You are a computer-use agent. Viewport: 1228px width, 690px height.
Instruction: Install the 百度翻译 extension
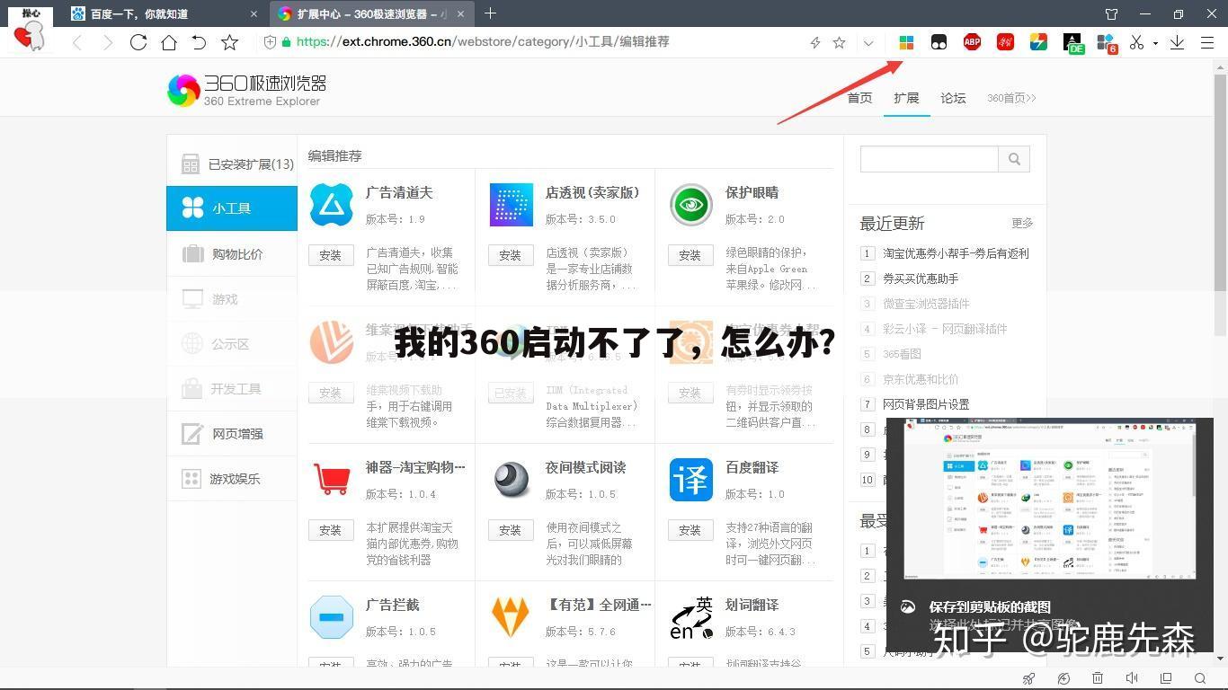[x=690, y=530]
